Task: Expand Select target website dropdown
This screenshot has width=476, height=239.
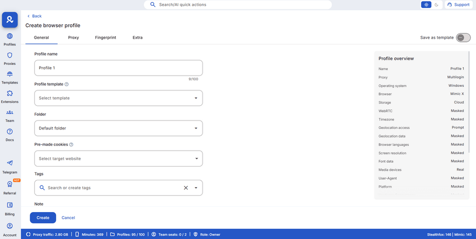Action: tap(118, 159)
